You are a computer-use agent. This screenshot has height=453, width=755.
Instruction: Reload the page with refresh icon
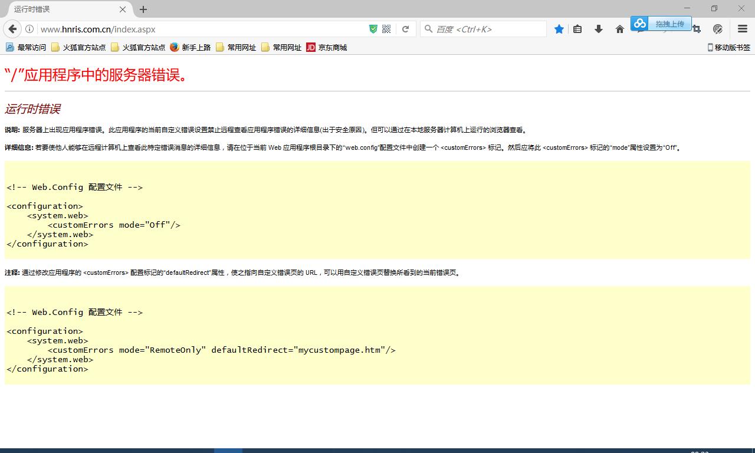coord(405,29)
